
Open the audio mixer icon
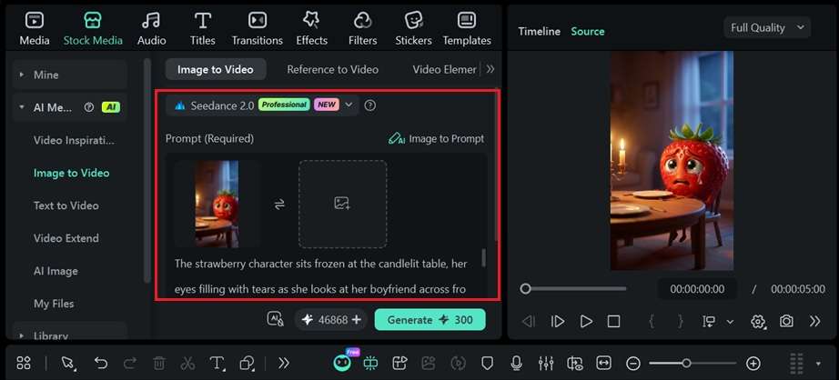[546, 364]
